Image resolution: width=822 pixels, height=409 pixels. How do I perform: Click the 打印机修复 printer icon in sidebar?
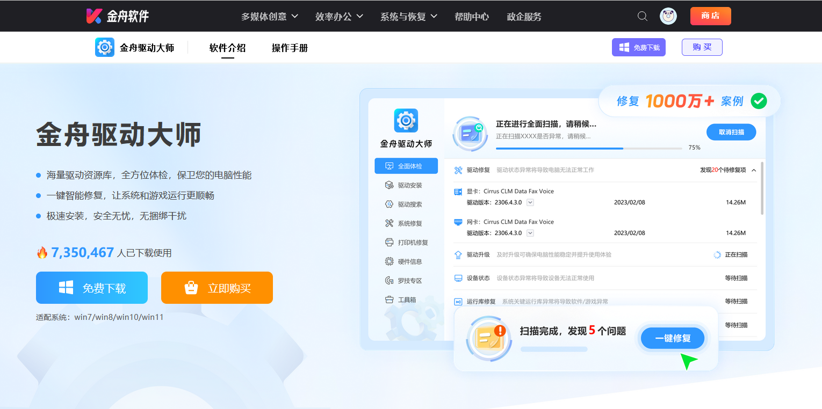[x=390, y=243]
